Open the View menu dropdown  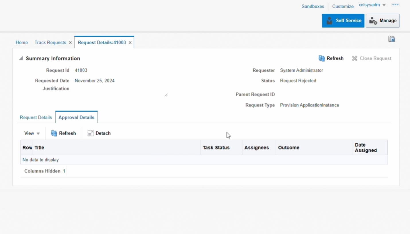click(x=32, y=133)
